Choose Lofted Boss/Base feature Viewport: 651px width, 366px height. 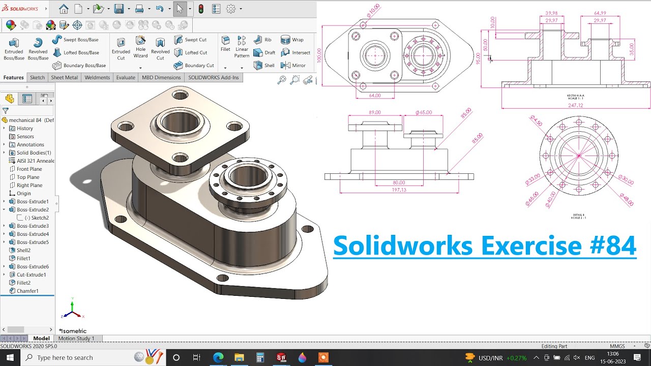(75, 52)
